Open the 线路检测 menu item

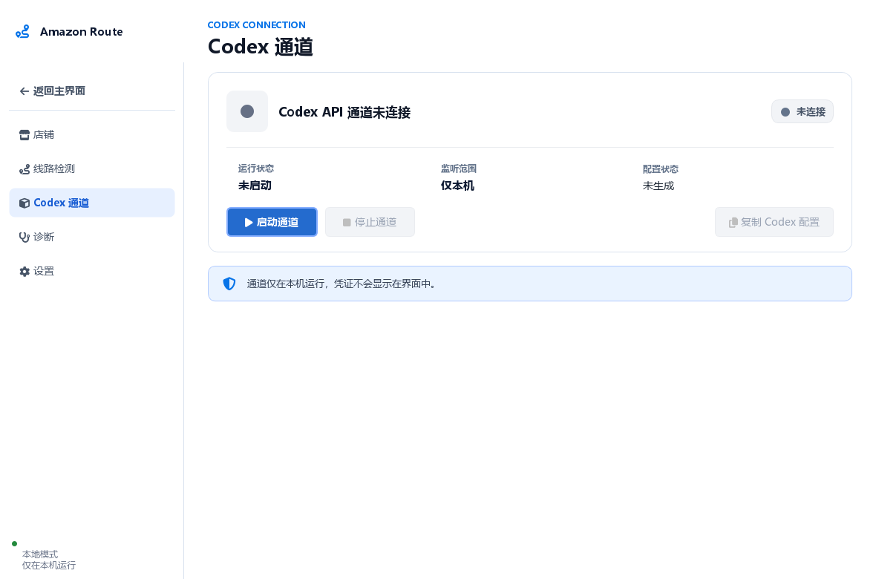92,169
